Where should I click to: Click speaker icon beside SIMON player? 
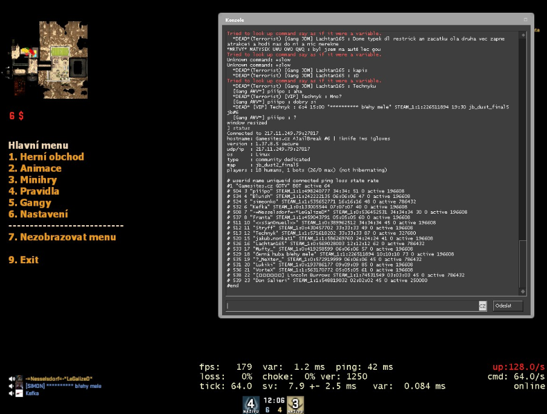[x=11, y=386]
